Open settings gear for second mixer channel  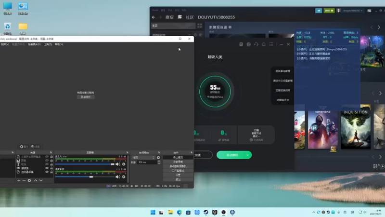pyautogui.click(x=124, y=176)
